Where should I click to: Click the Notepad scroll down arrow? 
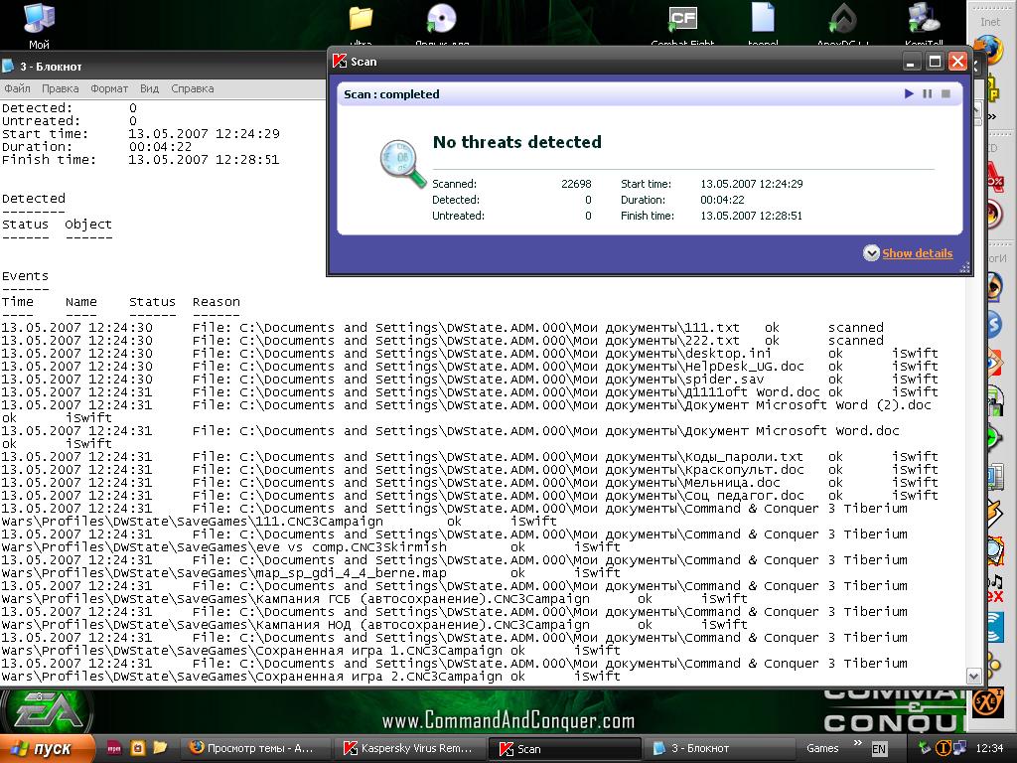pyautogui.click(x=974, y=676)
